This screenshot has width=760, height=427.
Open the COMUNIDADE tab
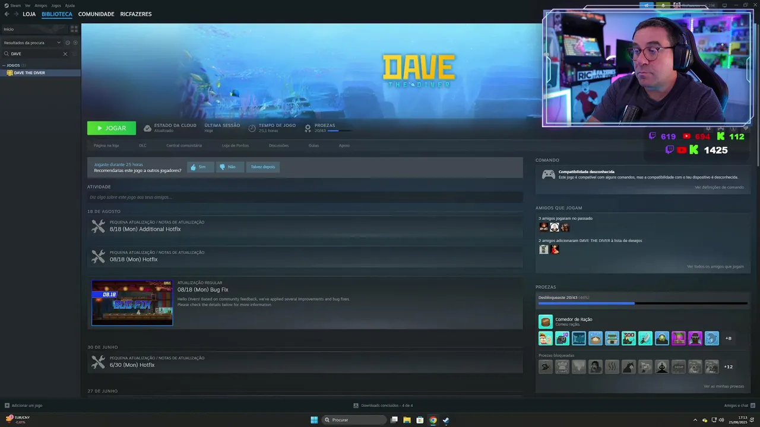point(96,14)
